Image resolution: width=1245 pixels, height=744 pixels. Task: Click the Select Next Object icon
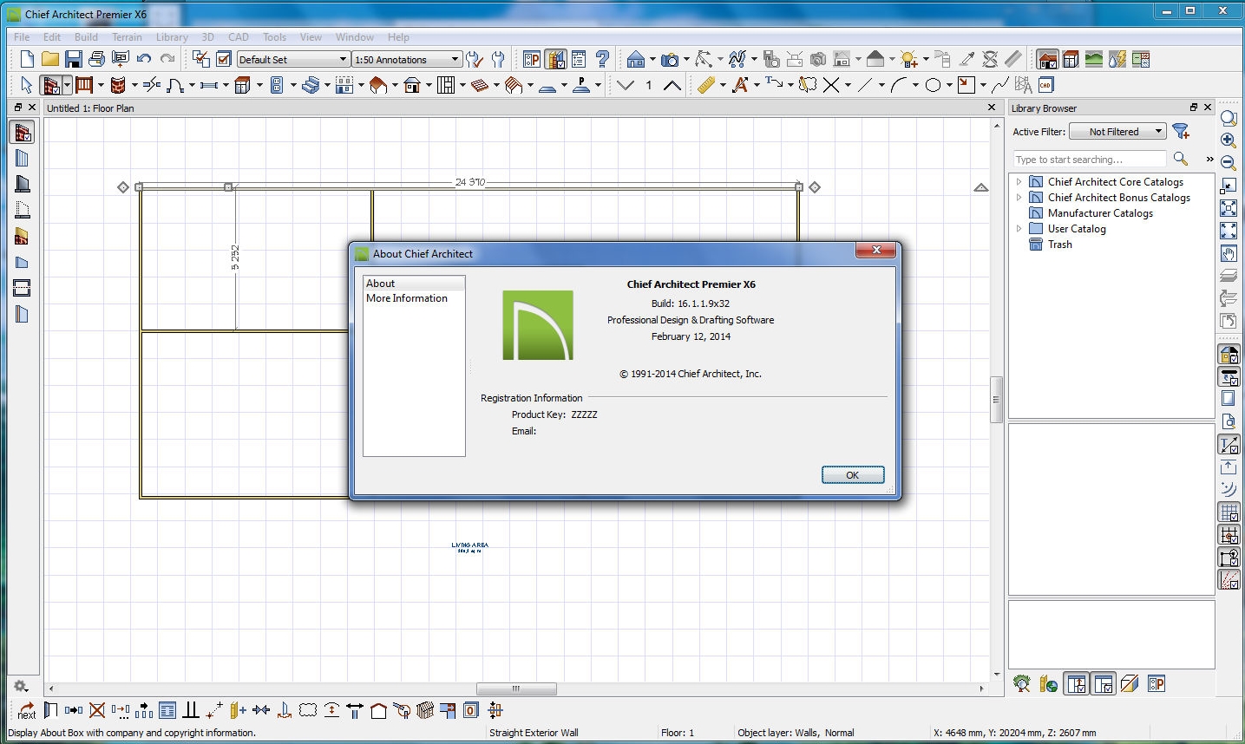(27, 710)
